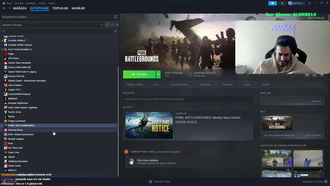Click Kütüphane Ana Sayfası button

coord(56,17)
